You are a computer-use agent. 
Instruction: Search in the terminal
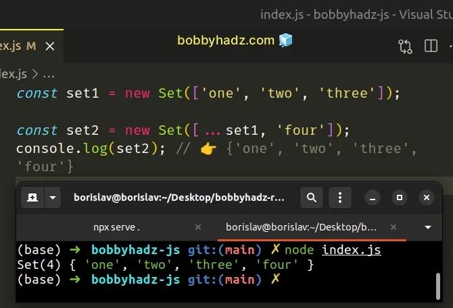click(312, 197)
